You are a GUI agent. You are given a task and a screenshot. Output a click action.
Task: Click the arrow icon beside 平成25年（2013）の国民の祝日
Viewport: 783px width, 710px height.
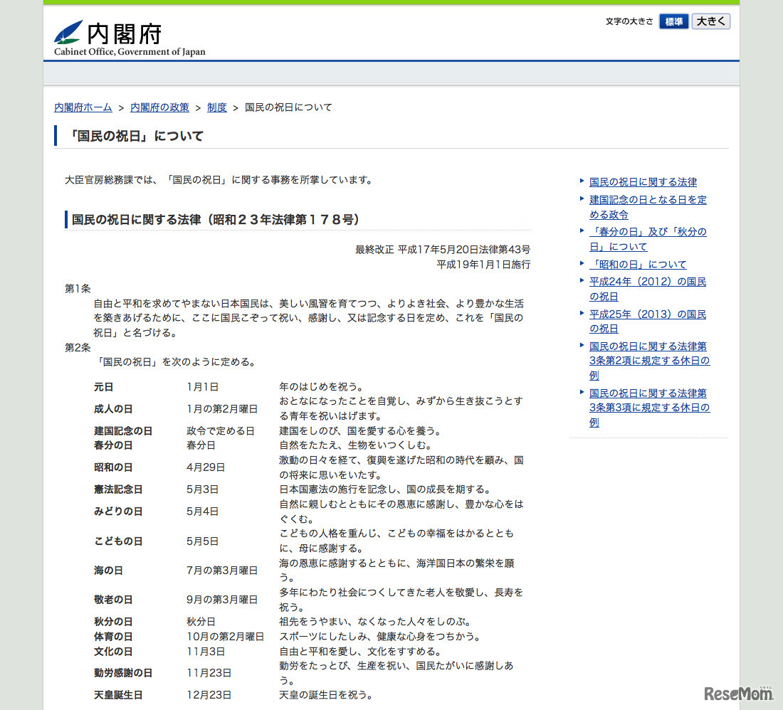[582, 314]
